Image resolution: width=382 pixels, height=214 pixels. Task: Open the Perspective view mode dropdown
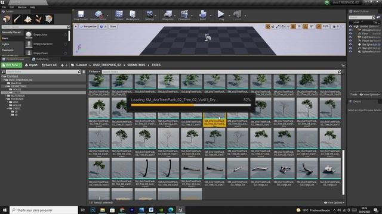[x=88, y=26]
